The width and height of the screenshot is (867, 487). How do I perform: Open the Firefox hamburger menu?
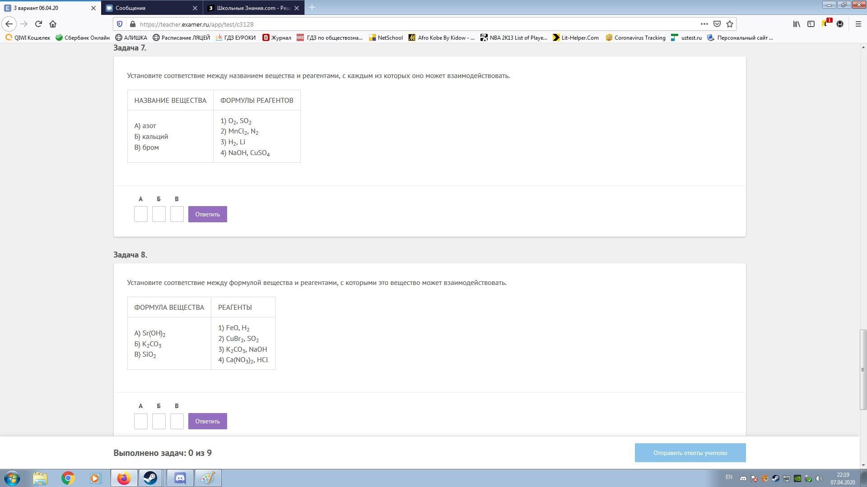pos(858,24)
